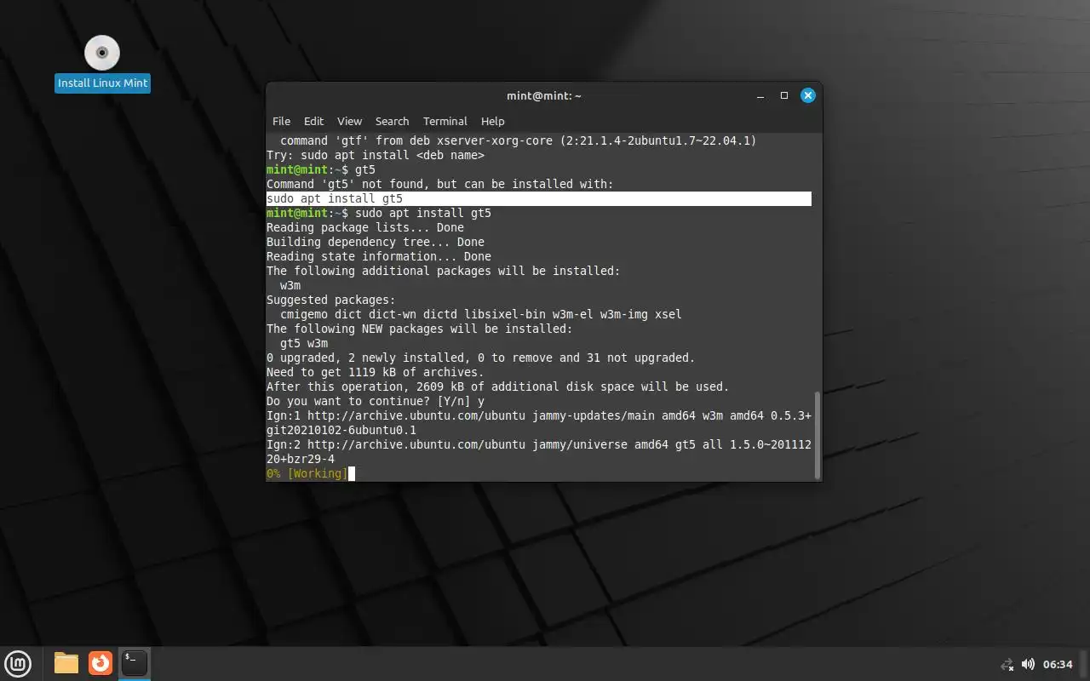Click the 'cmigemo dict dict-wn dictd' packages line
The height and width of the screenshot is (681, 1090).
481,314
